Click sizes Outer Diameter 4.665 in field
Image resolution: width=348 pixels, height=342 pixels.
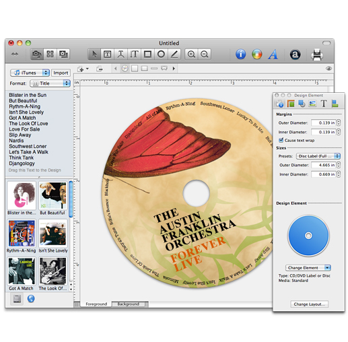tap(324, 165)
